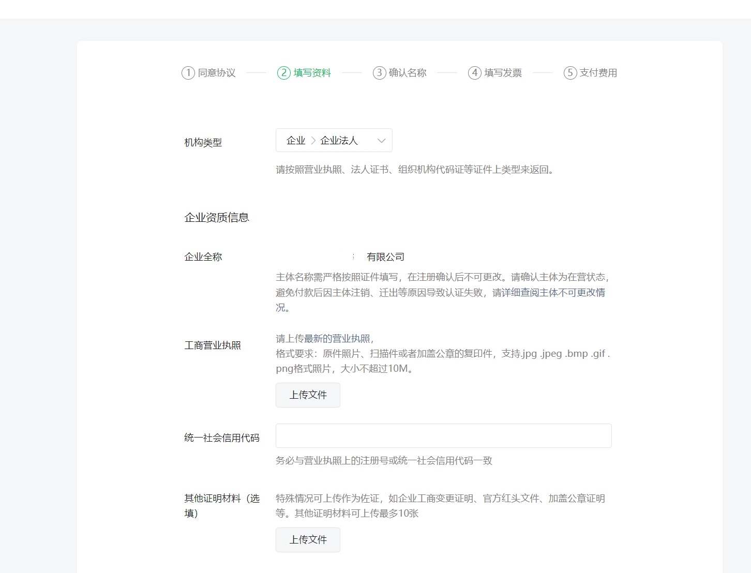Click the 统一社会信用代码 label
The height and width of the screenshot is (573, 751).
pyautogui.click(x=222, y=438)
